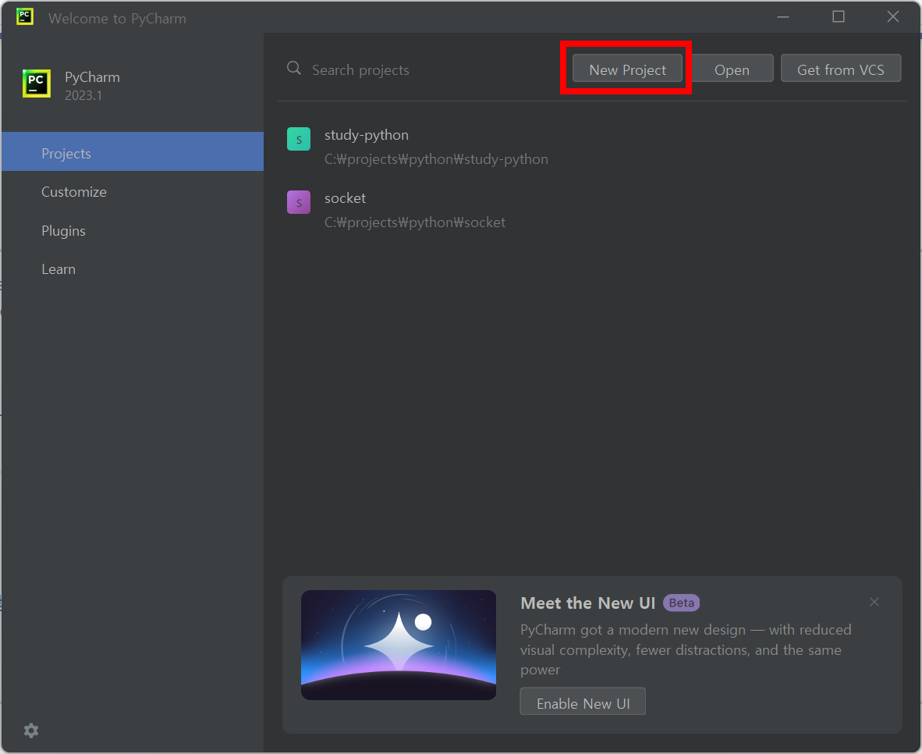Viewport: 922px width, 754px height.
Task: Open the settings gear menu
Action: [x=31, y=731]
